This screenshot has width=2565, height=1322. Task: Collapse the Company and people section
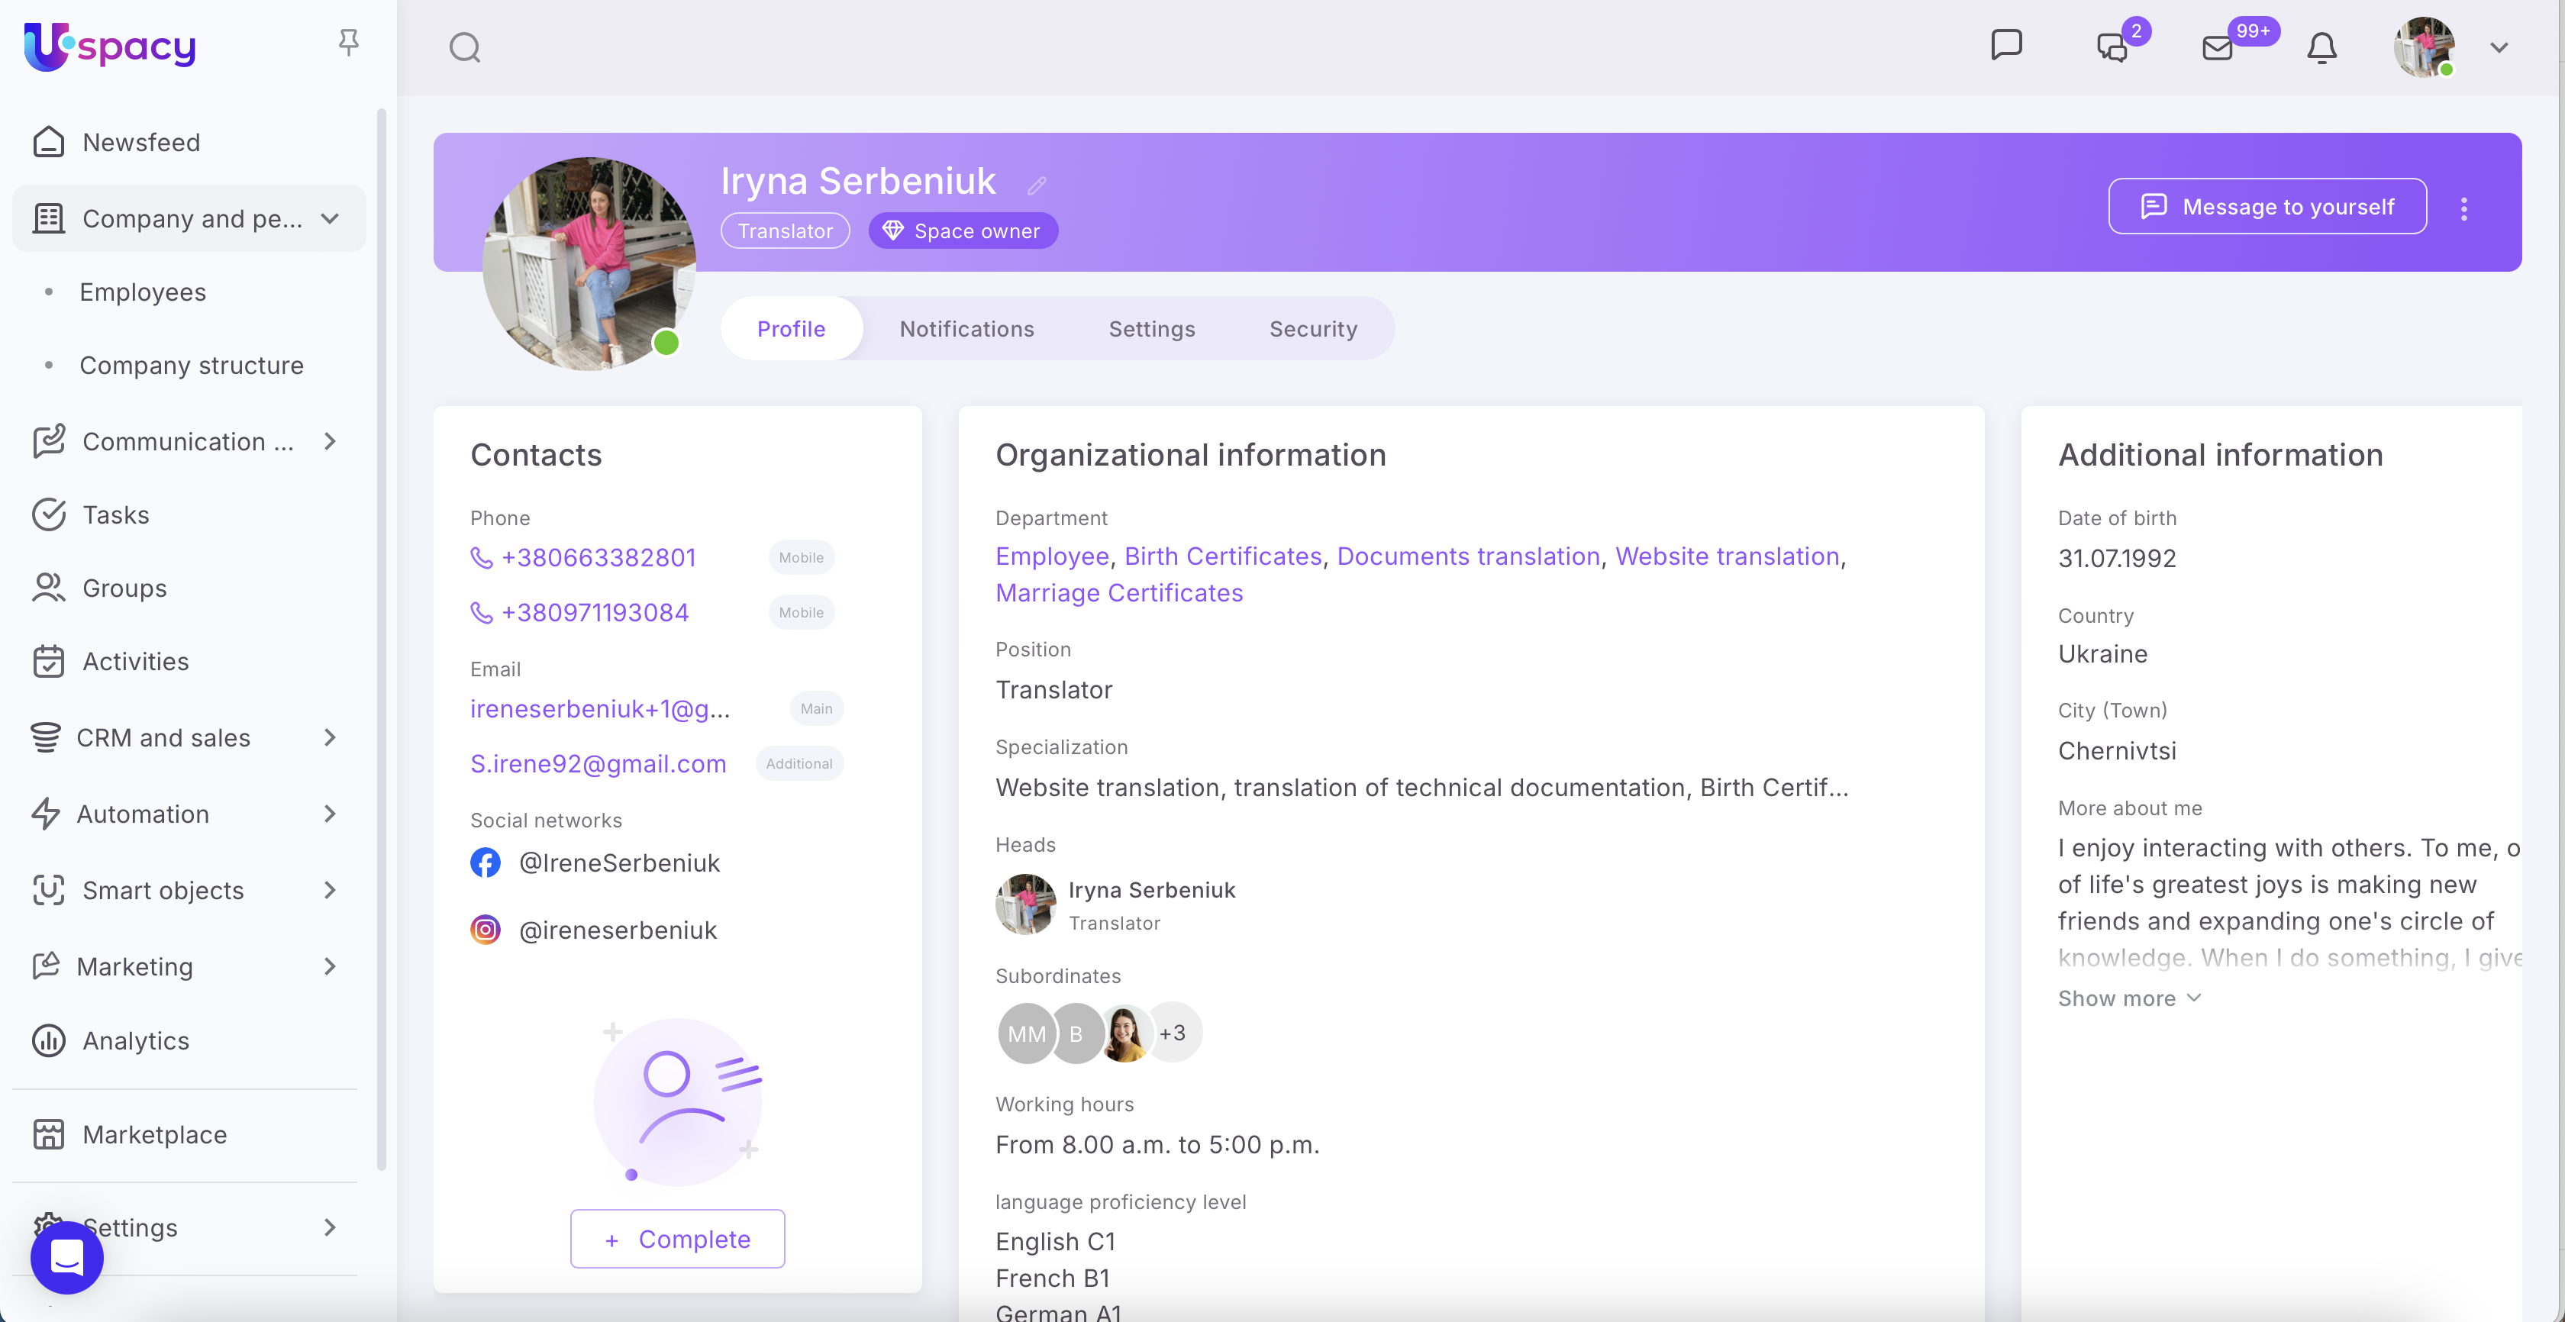tap(330, 218)
